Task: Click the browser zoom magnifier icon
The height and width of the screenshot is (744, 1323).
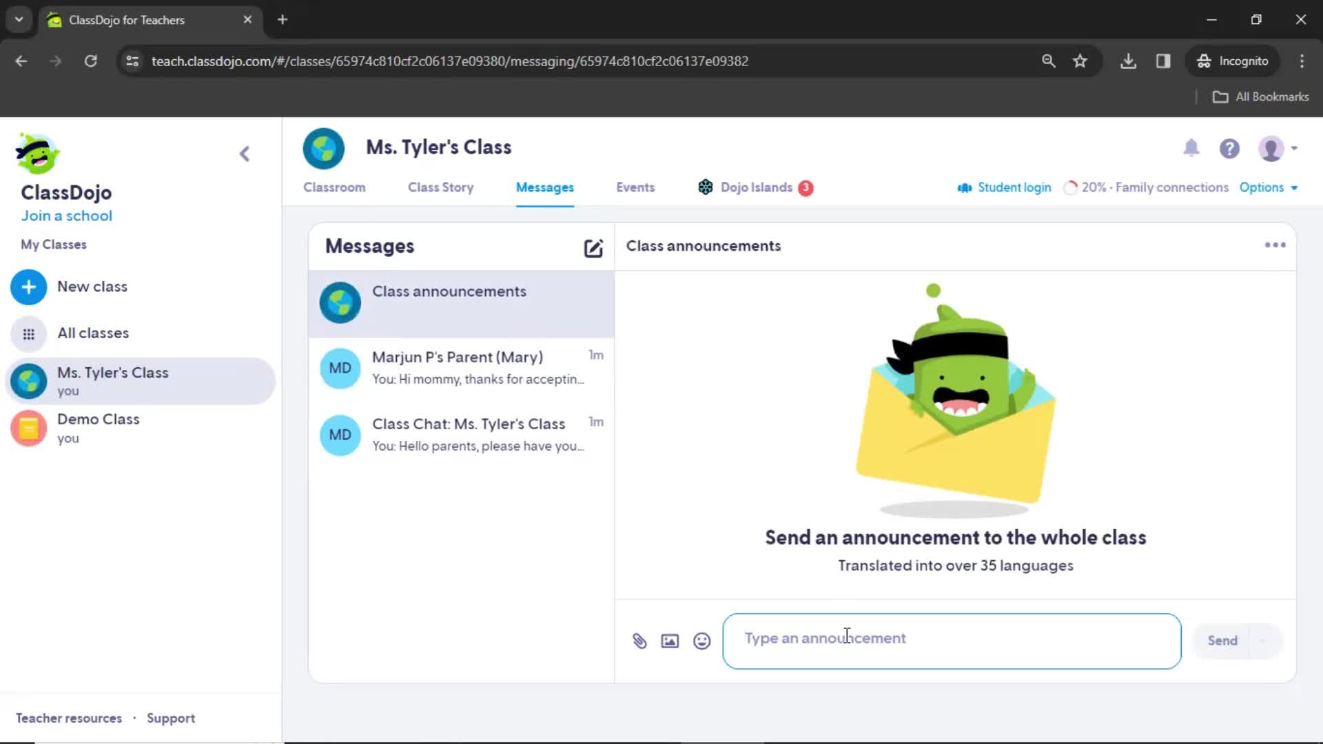Action: tap(1048, 61)
